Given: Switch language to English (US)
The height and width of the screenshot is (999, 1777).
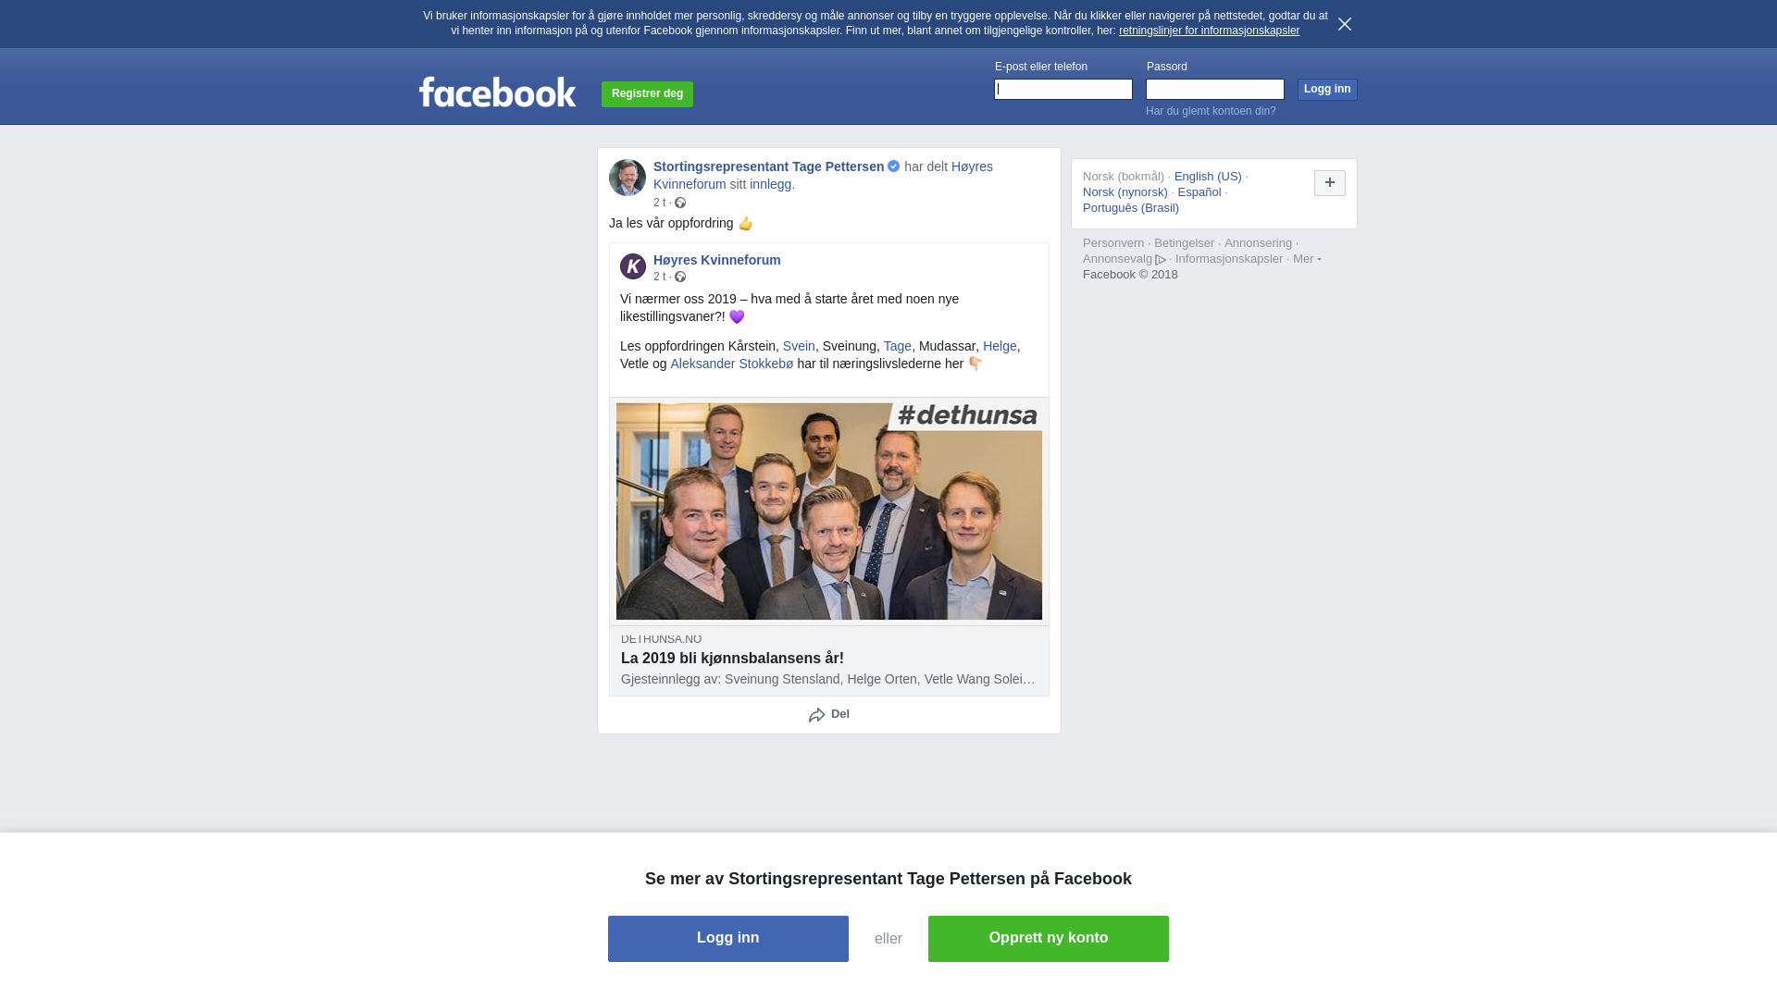Looking at the screenshot, I should click(1208, 177).
